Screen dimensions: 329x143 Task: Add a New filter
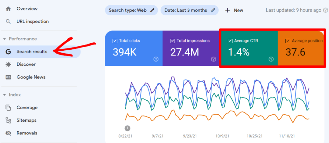(x=234, y=10)
